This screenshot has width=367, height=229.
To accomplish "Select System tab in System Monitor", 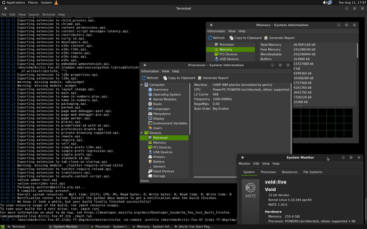I will 249,172.
